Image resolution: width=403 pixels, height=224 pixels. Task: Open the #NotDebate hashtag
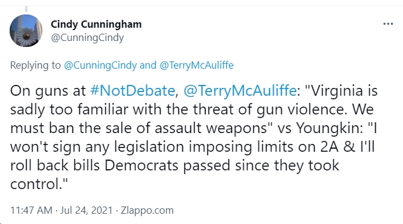pyautogui.click(x=132, y=90)
